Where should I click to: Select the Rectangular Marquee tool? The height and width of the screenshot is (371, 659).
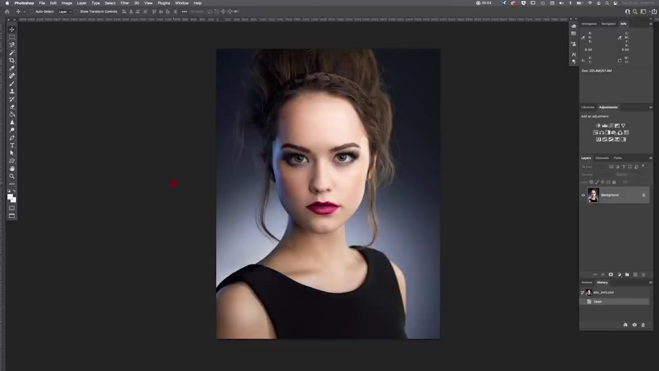pos(12,37)
